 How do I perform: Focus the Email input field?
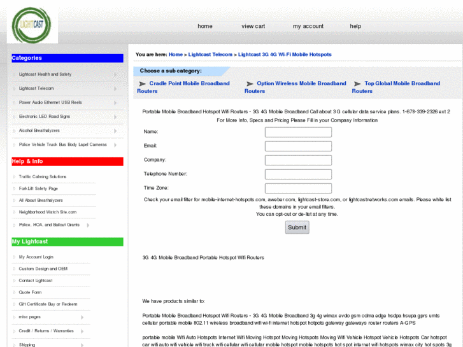tap(298, 146)
